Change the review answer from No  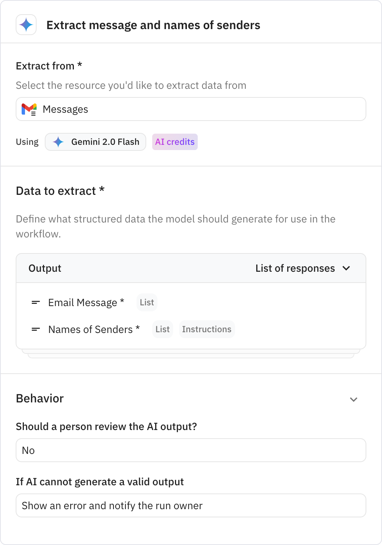click(x=191, y=450)
